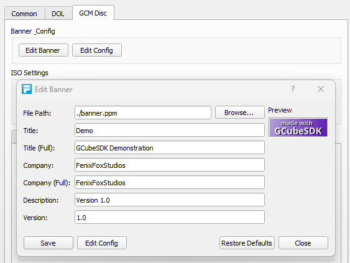Image resolution: width=350 pixels, height=263 pixels.
Task: Focus the Version input field
Action: 170,217
